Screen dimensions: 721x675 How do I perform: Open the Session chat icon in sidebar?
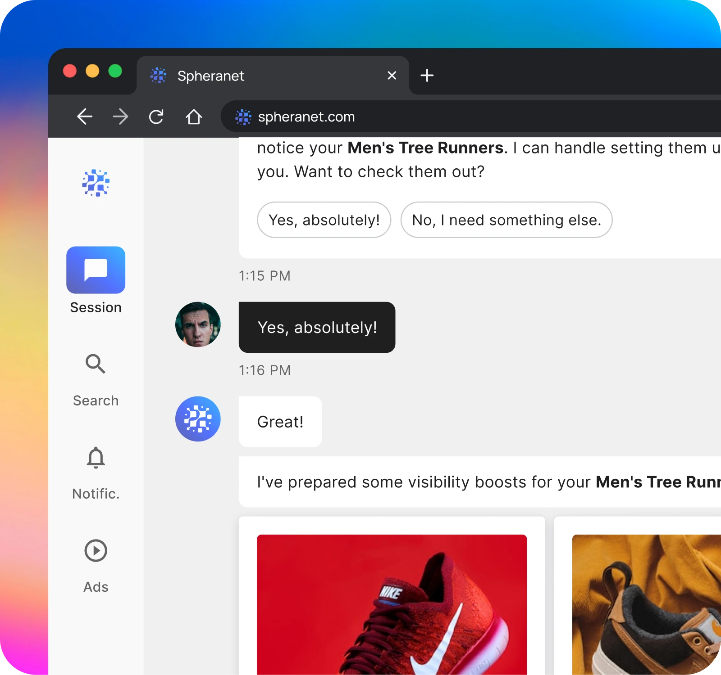click(x=96, y=270)
